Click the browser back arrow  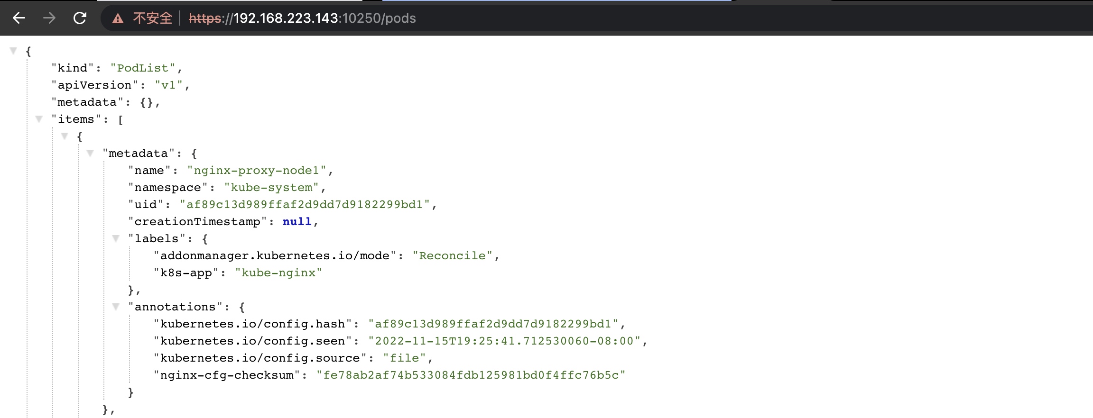[x=19, y=18]
